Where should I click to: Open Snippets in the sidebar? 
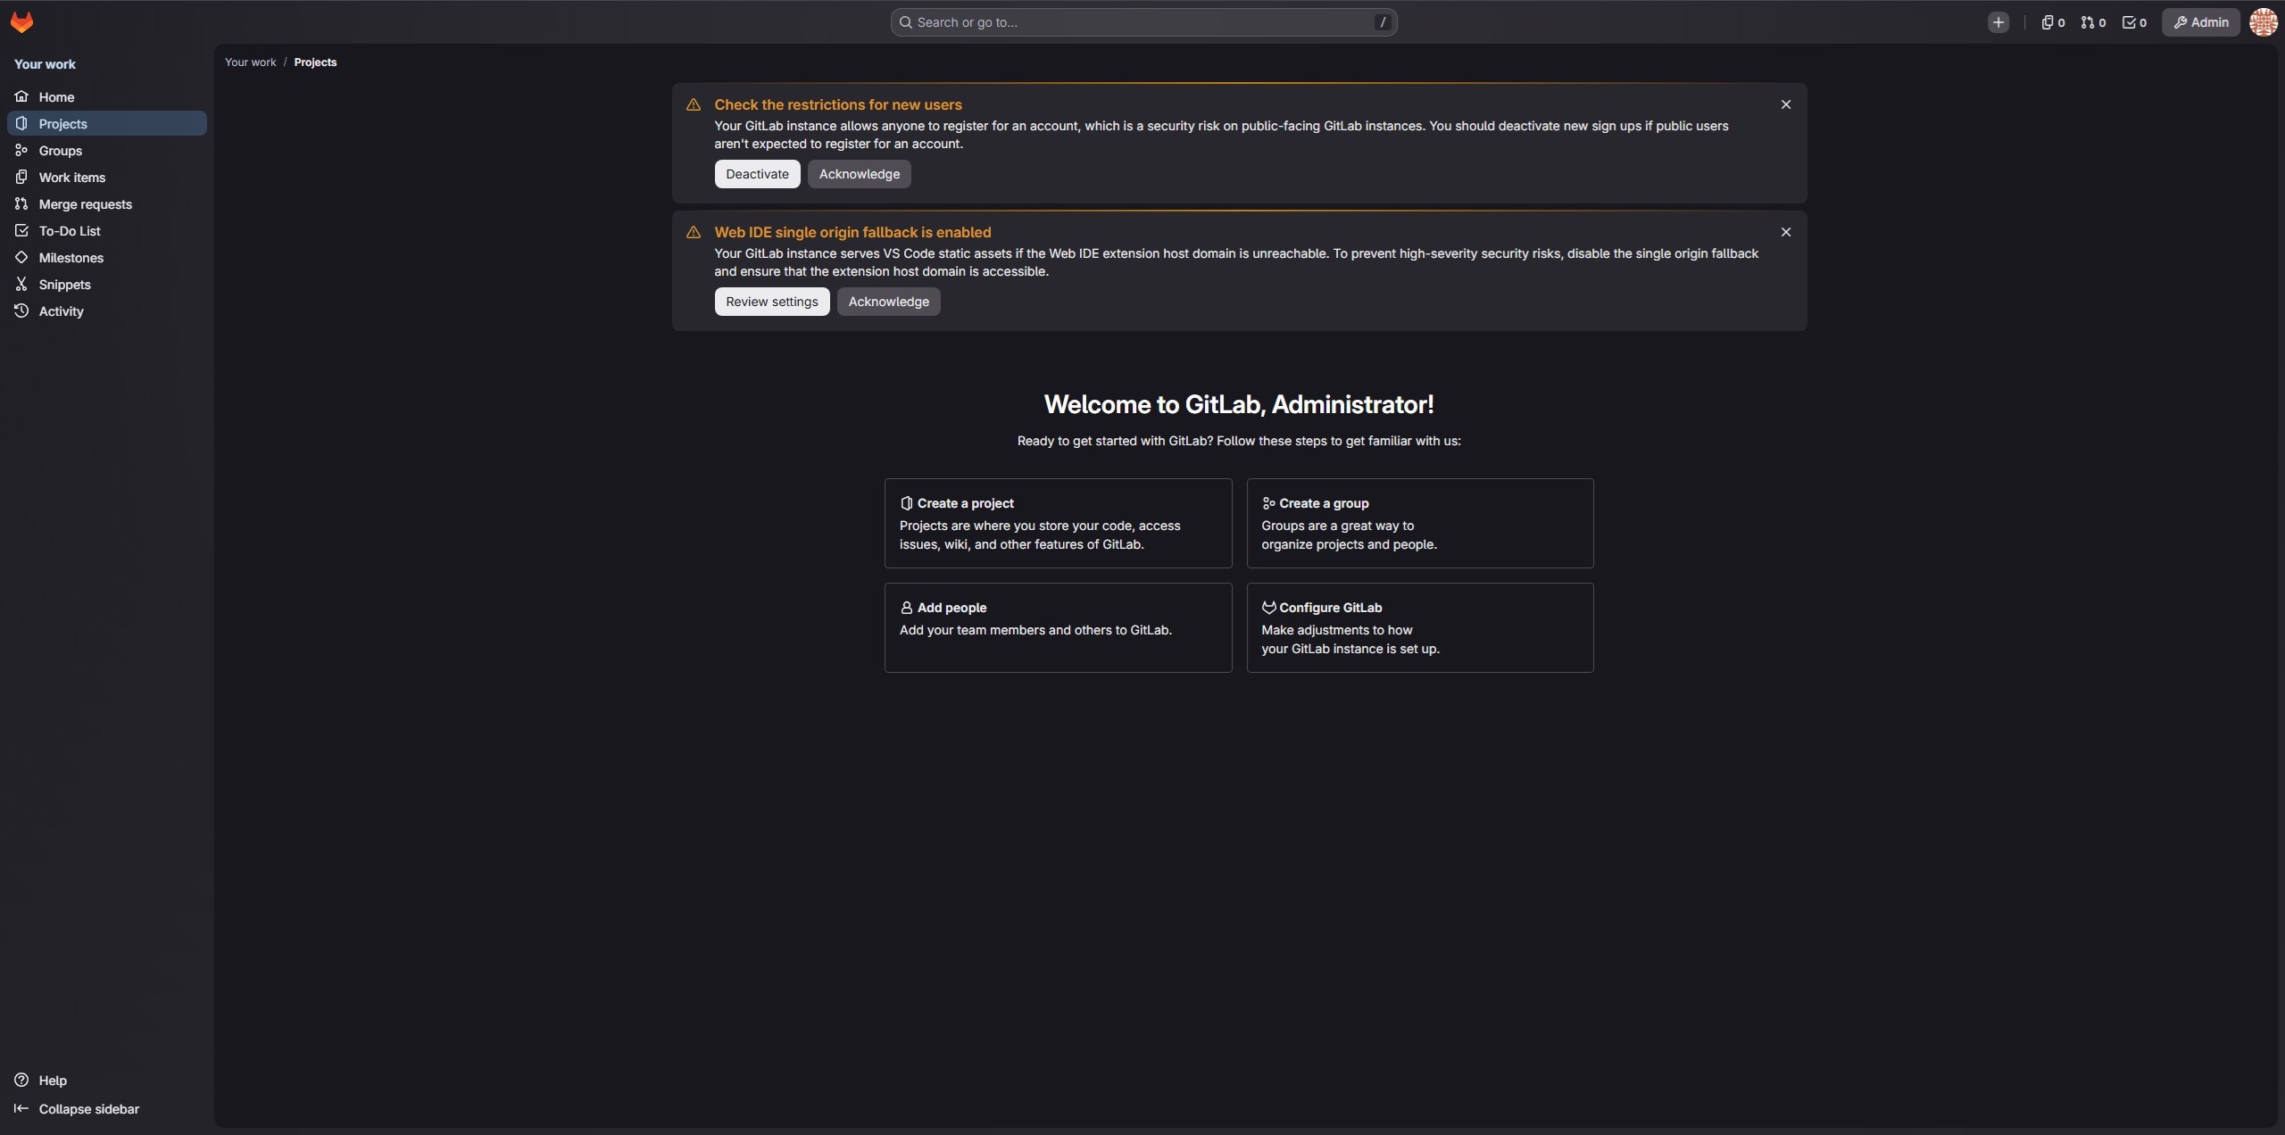point(107,285)
